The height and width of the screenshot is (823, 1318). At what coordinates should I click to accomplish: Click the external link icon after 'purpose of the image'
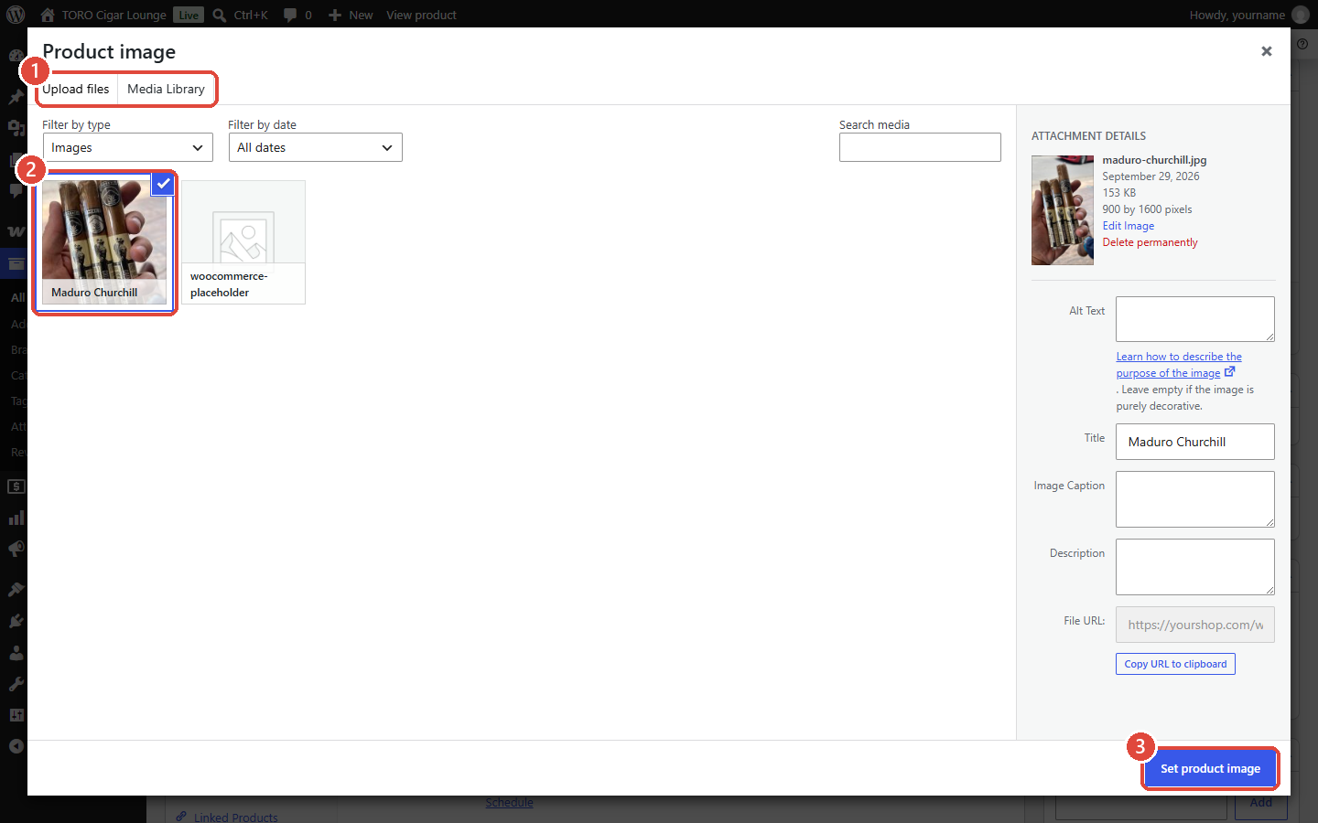click(x=1229, y=372)
